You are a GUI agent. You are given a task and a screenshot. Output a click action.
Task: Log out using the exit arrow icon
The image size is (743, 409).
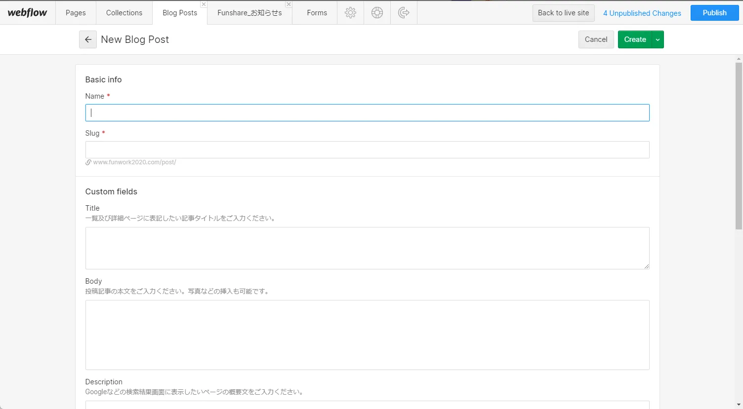click(404, 13)
